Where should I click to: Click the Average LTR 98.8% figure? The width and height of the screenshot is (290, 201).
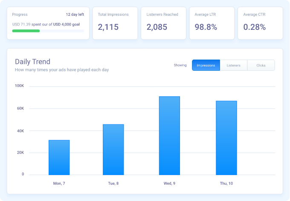206,27
